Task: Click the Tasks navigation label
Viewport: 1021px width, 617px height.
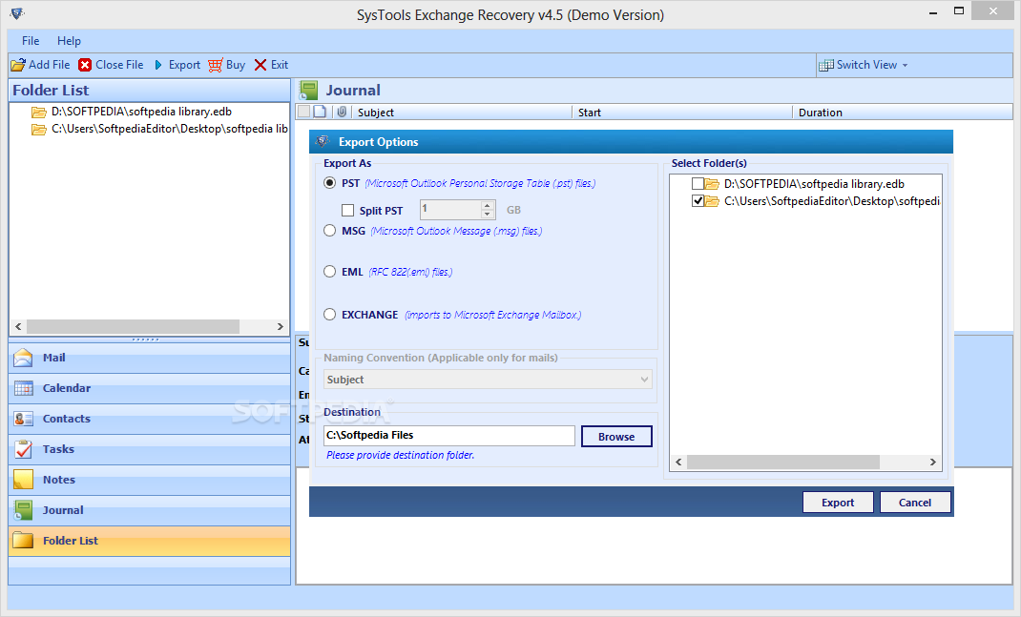Action: [58, 449]
